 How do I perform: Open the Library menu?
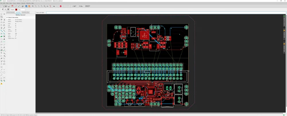(18, 3)
